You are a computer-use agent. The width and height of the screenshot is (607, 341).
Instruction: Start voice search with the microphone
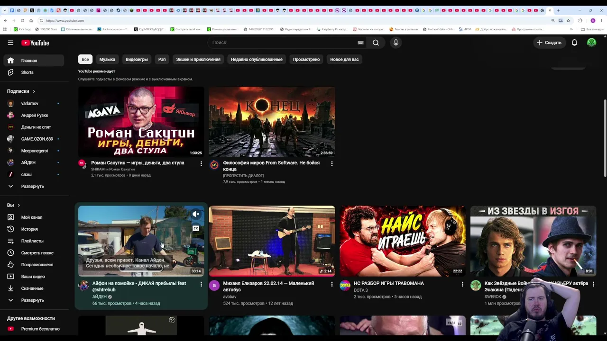pos(396,43)
